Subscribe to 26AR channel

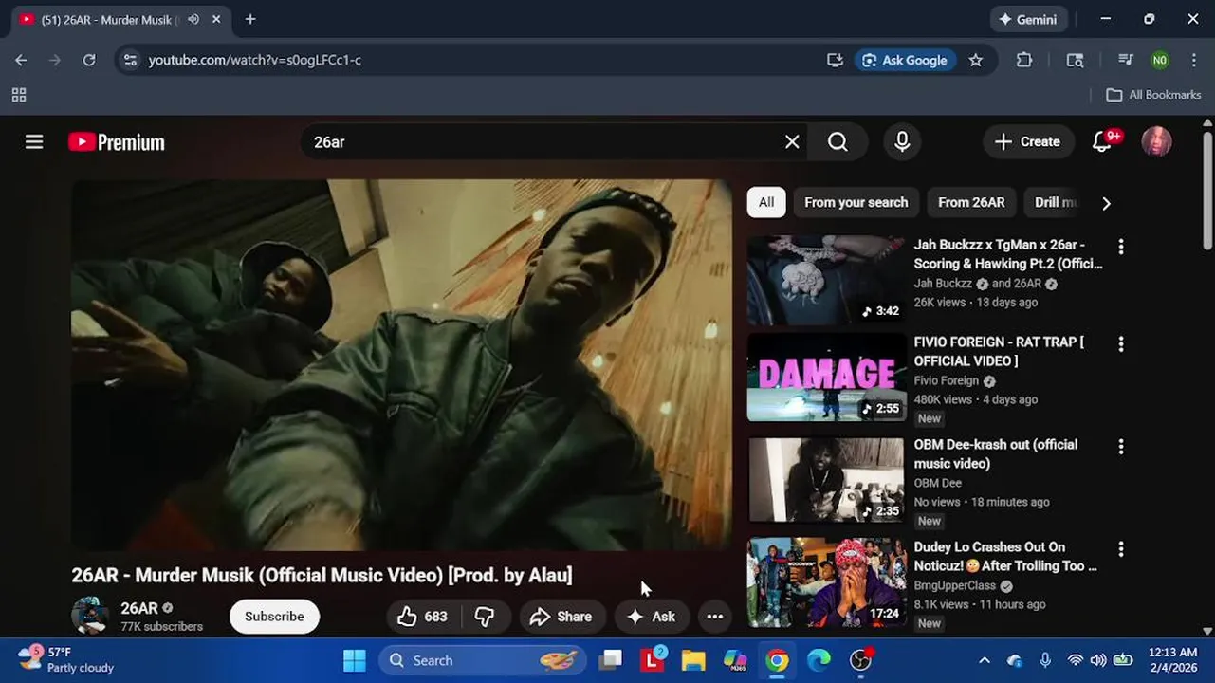(274, 617)
